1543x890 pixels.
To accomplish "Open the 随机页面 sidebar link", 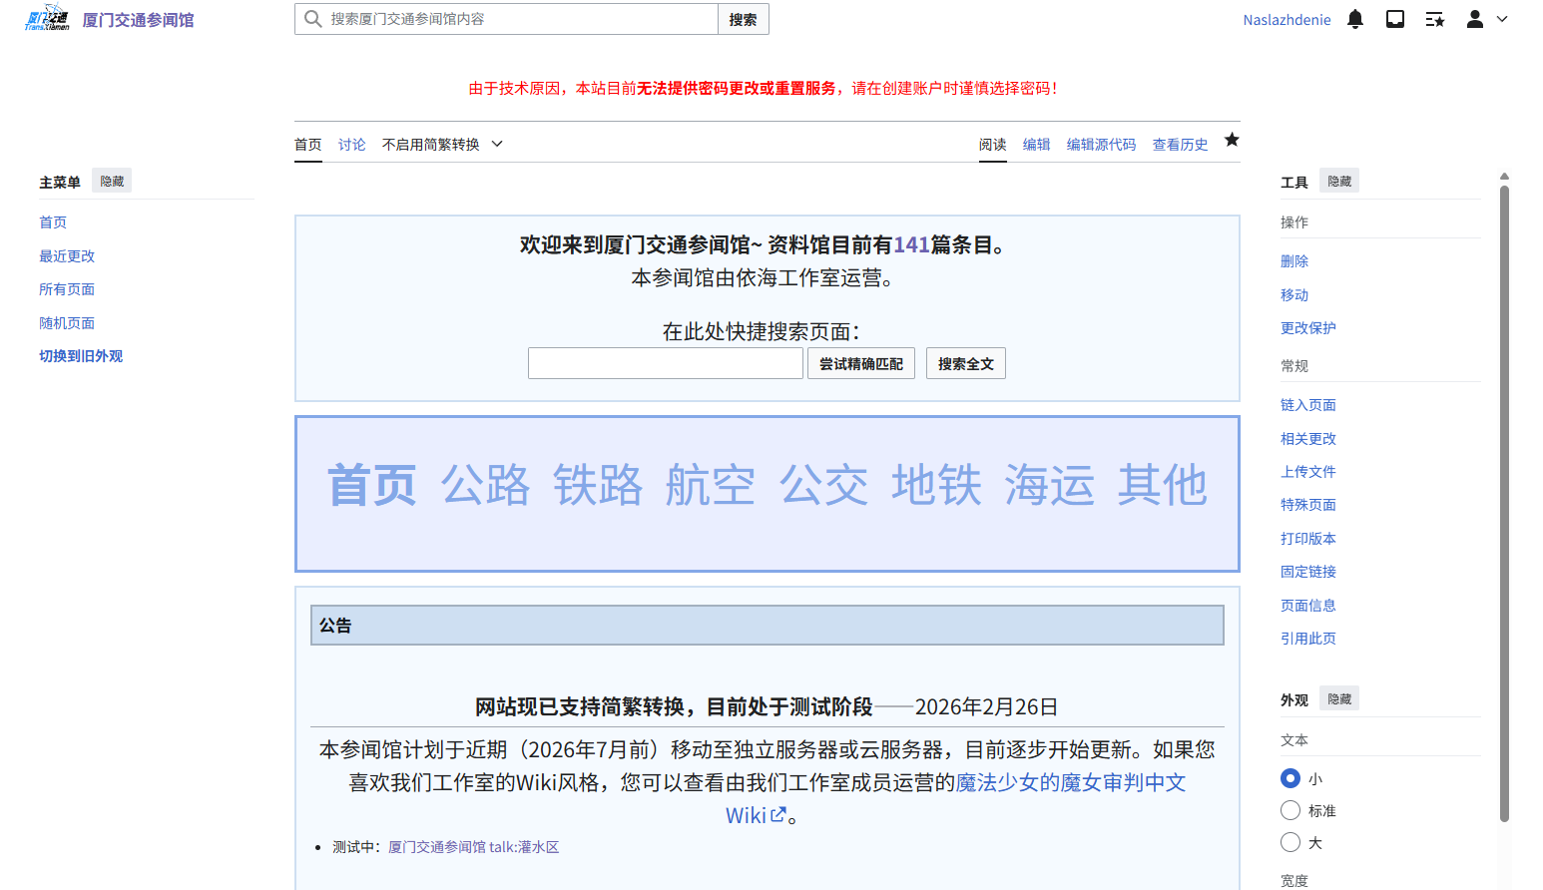I will click(x=67, y=322).
